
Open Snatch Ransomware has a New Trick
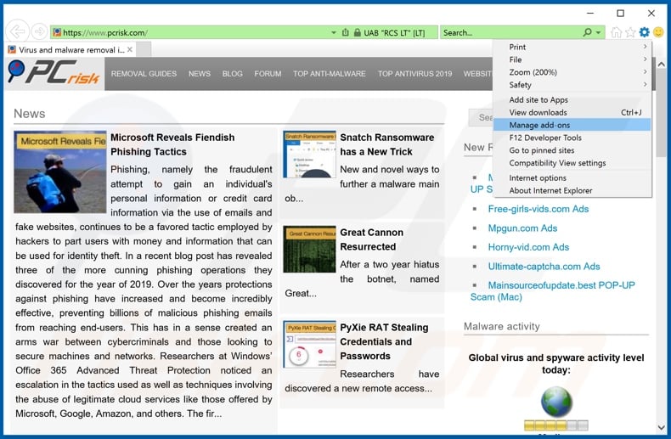[386, 144]
